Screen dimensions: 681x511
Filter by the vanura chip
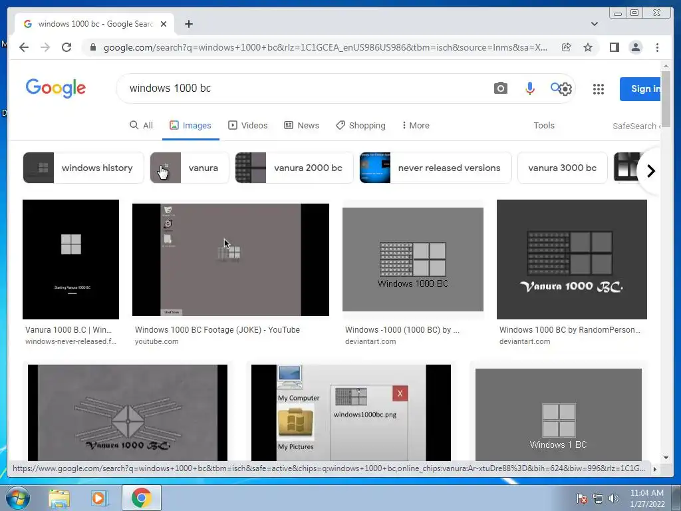pyautogui.click(x=190, y=168)
